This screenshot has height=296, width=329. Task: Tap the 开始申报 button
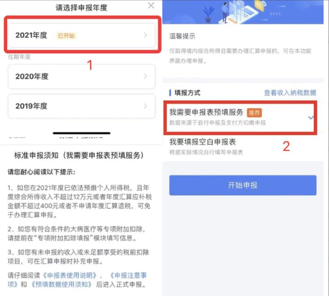click(x=243, y=185)
